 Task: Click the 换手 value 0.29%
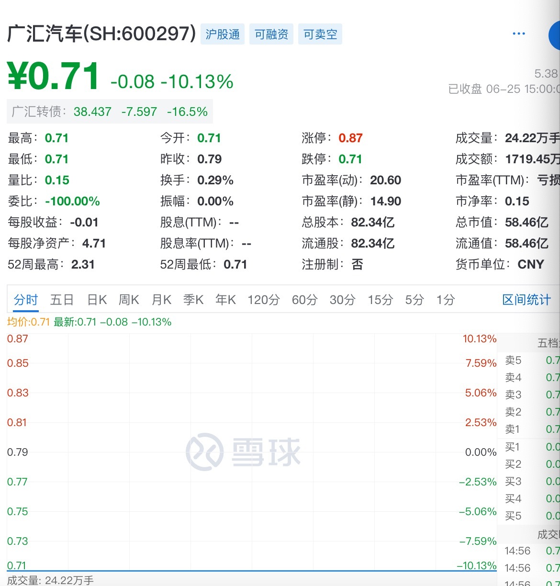[215, 180]
